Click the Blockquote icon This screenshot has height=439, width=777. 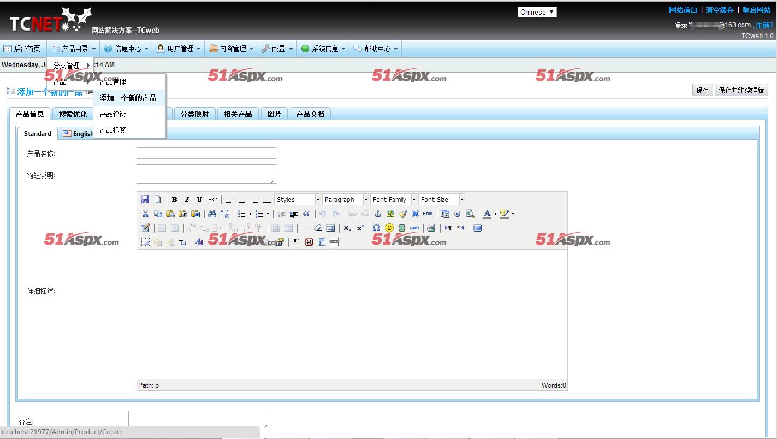pyautogui.click(x=306, y=213)
